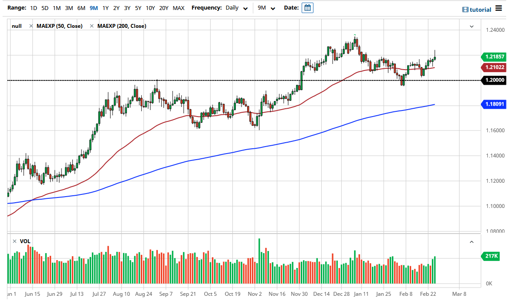Viewport: 507px width, 301px height.
Task: Select the 10Y range
Action: [150, 8]
